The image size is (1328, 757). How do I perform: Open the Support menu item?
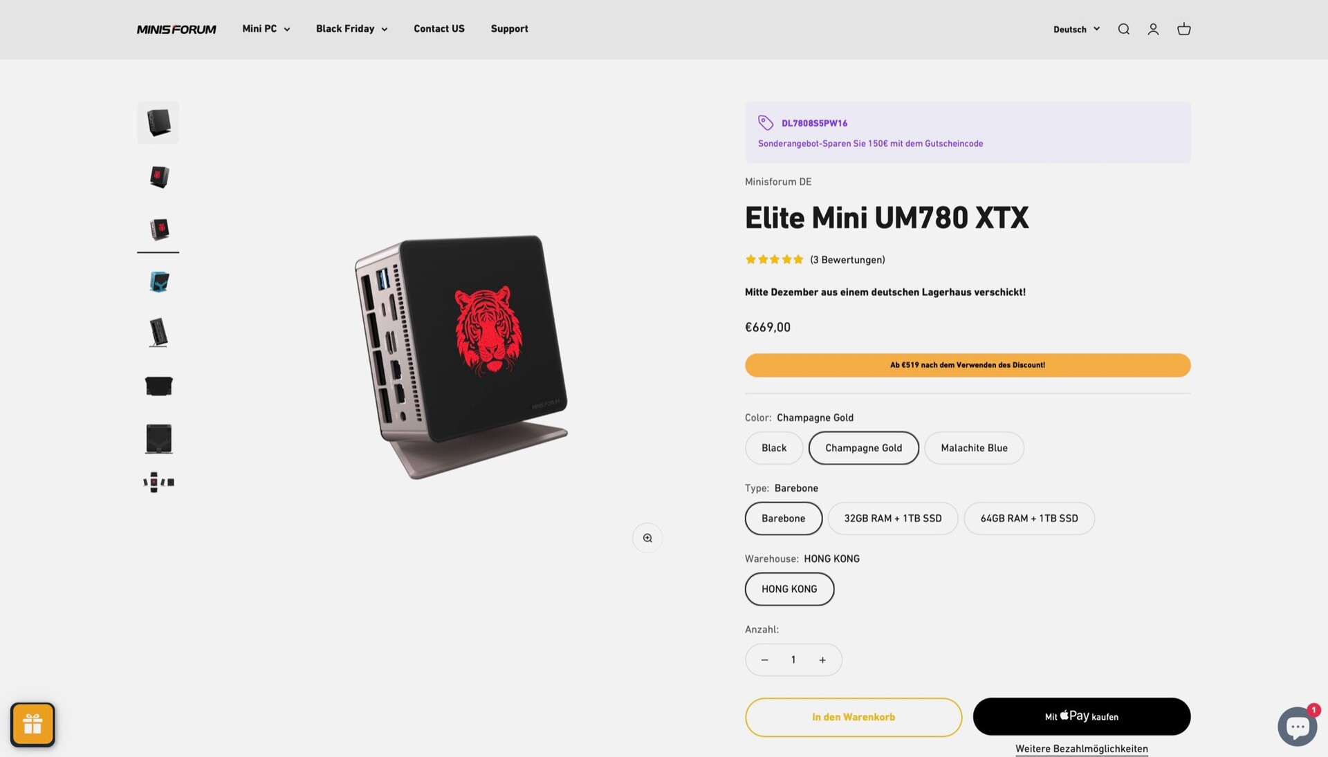pos(509,29)
